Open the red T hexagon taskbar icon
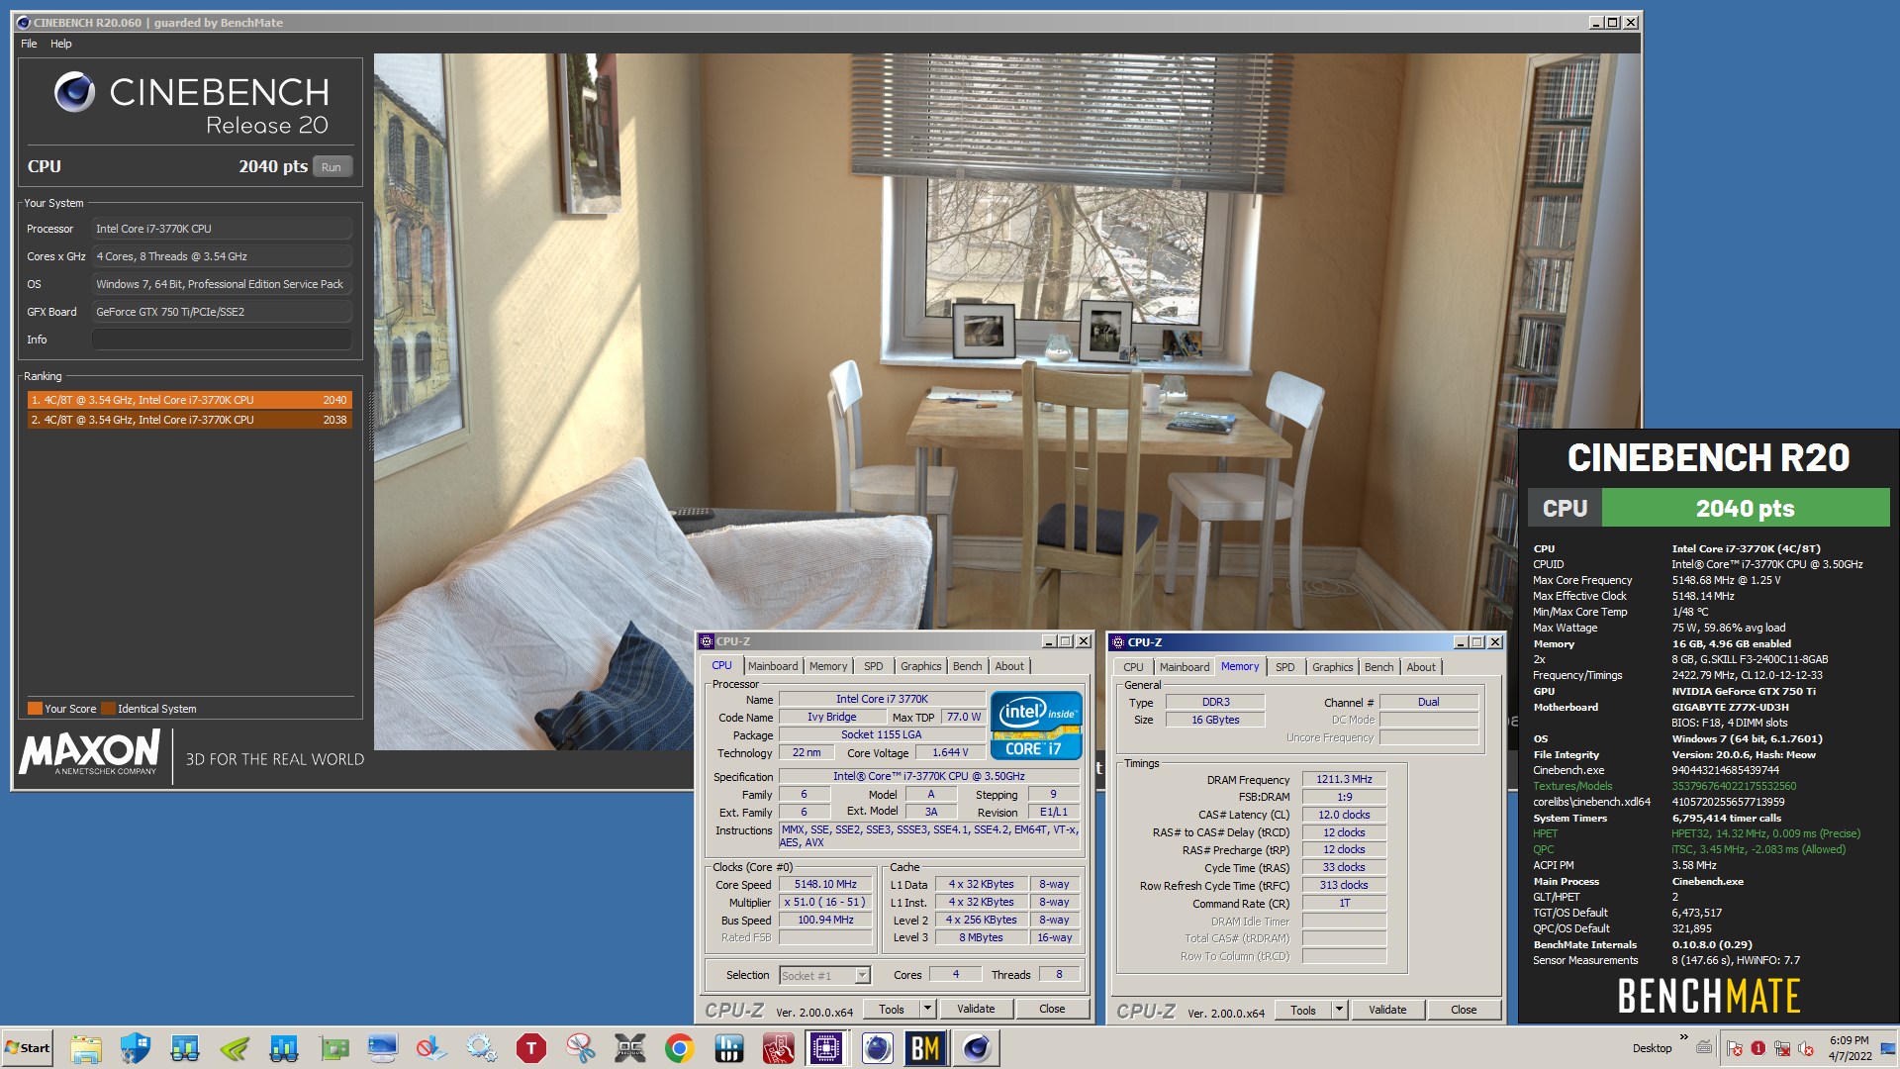1900x1069 pixels. 531,1047
